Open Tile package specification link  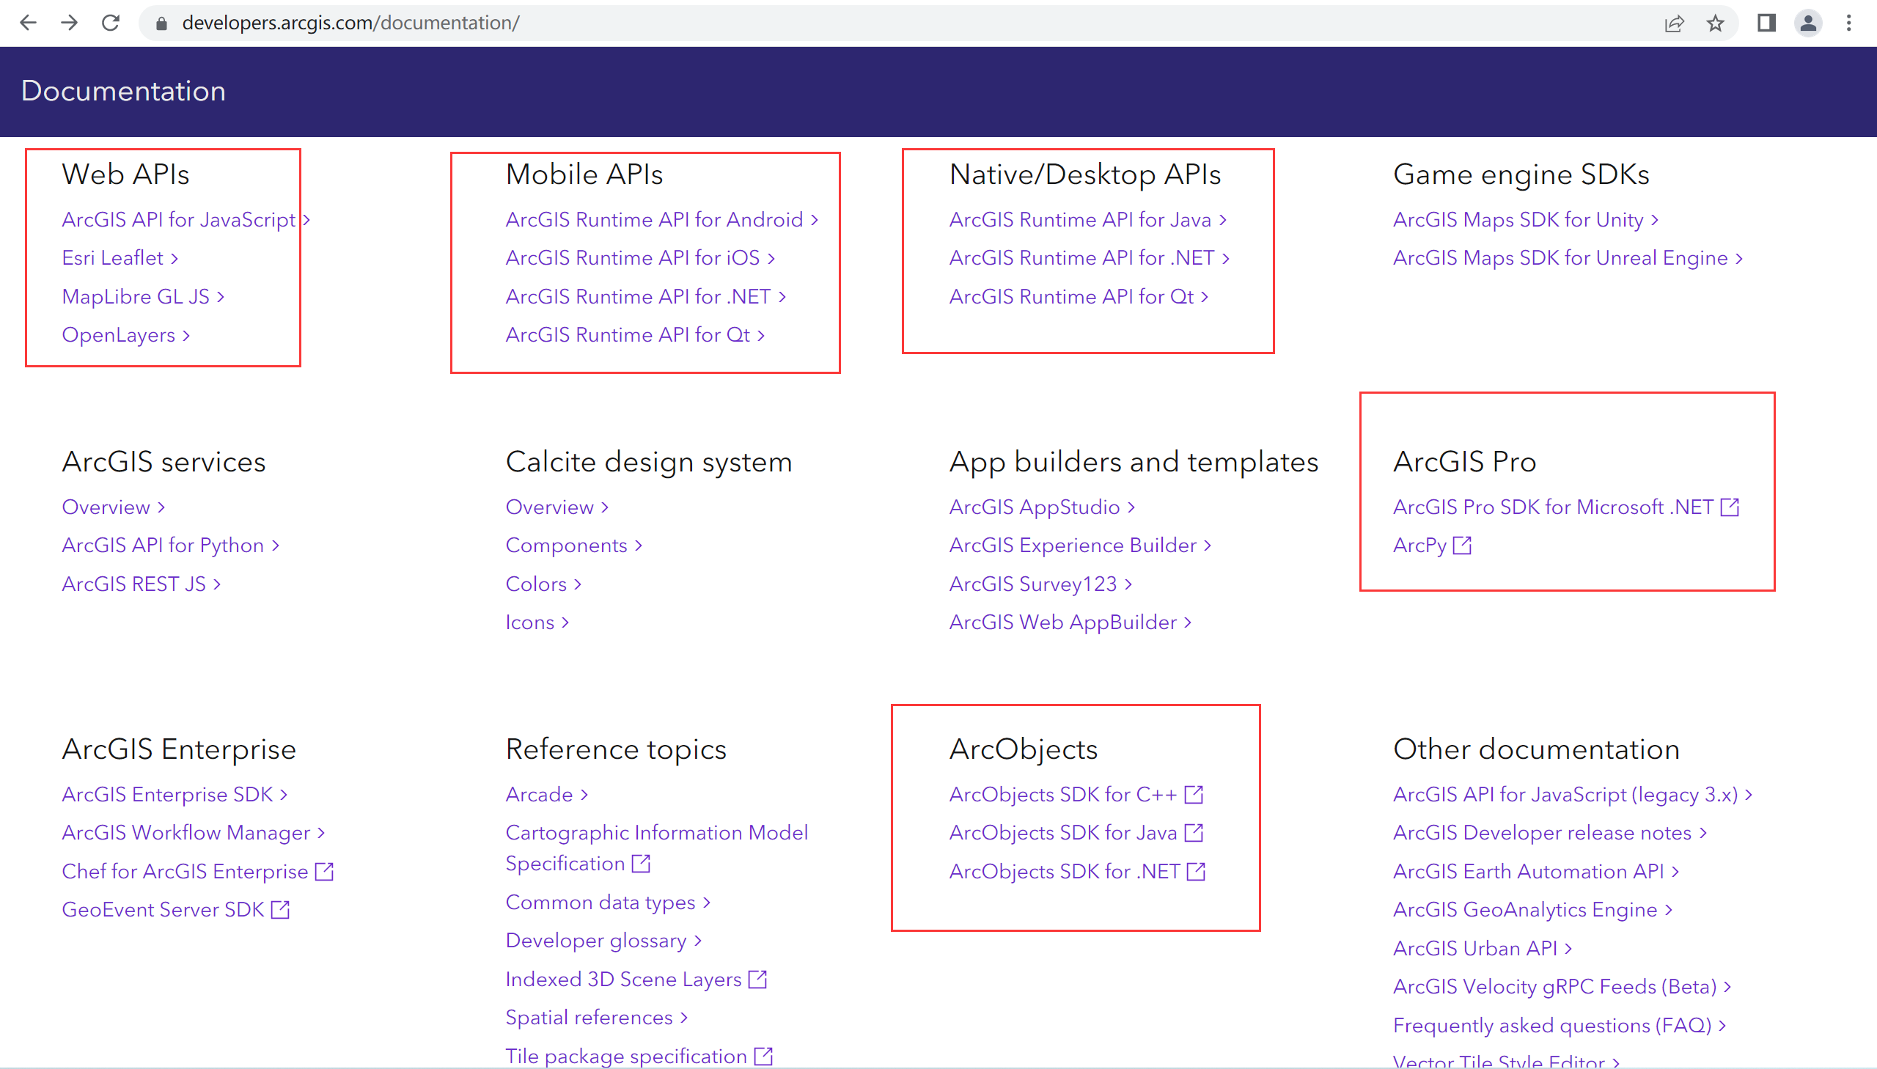pos(639,1056)
